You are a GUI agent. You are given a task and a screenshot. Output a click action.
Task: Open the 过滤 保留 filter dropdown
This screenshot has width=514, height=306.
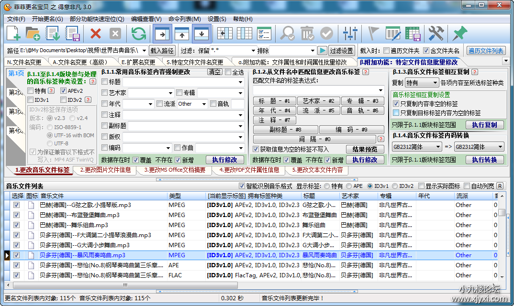(x=254, y=51)
